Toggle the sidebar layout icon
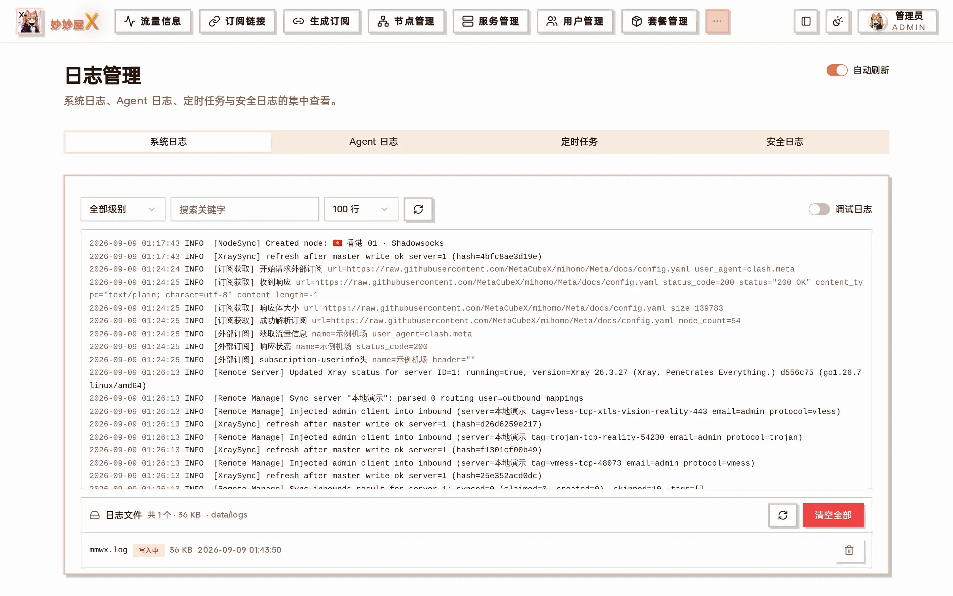 coord(806,21)
